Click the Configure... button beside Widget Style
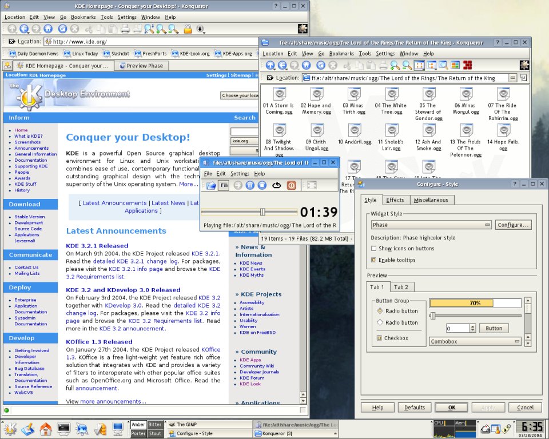The height and width of the screenshot is (439, 549). [513, 225]
